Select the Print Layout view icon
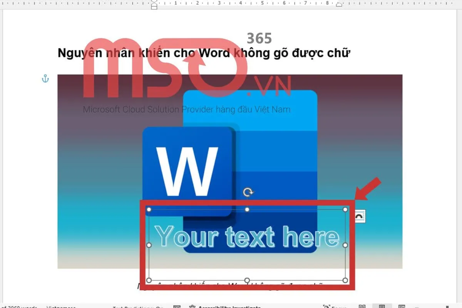 (382, 306)
